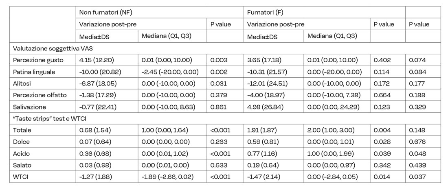Screen dimensions: 448x192
Task: Click the cell containing 1.91 (1.87)
Action: pos(261,131)
